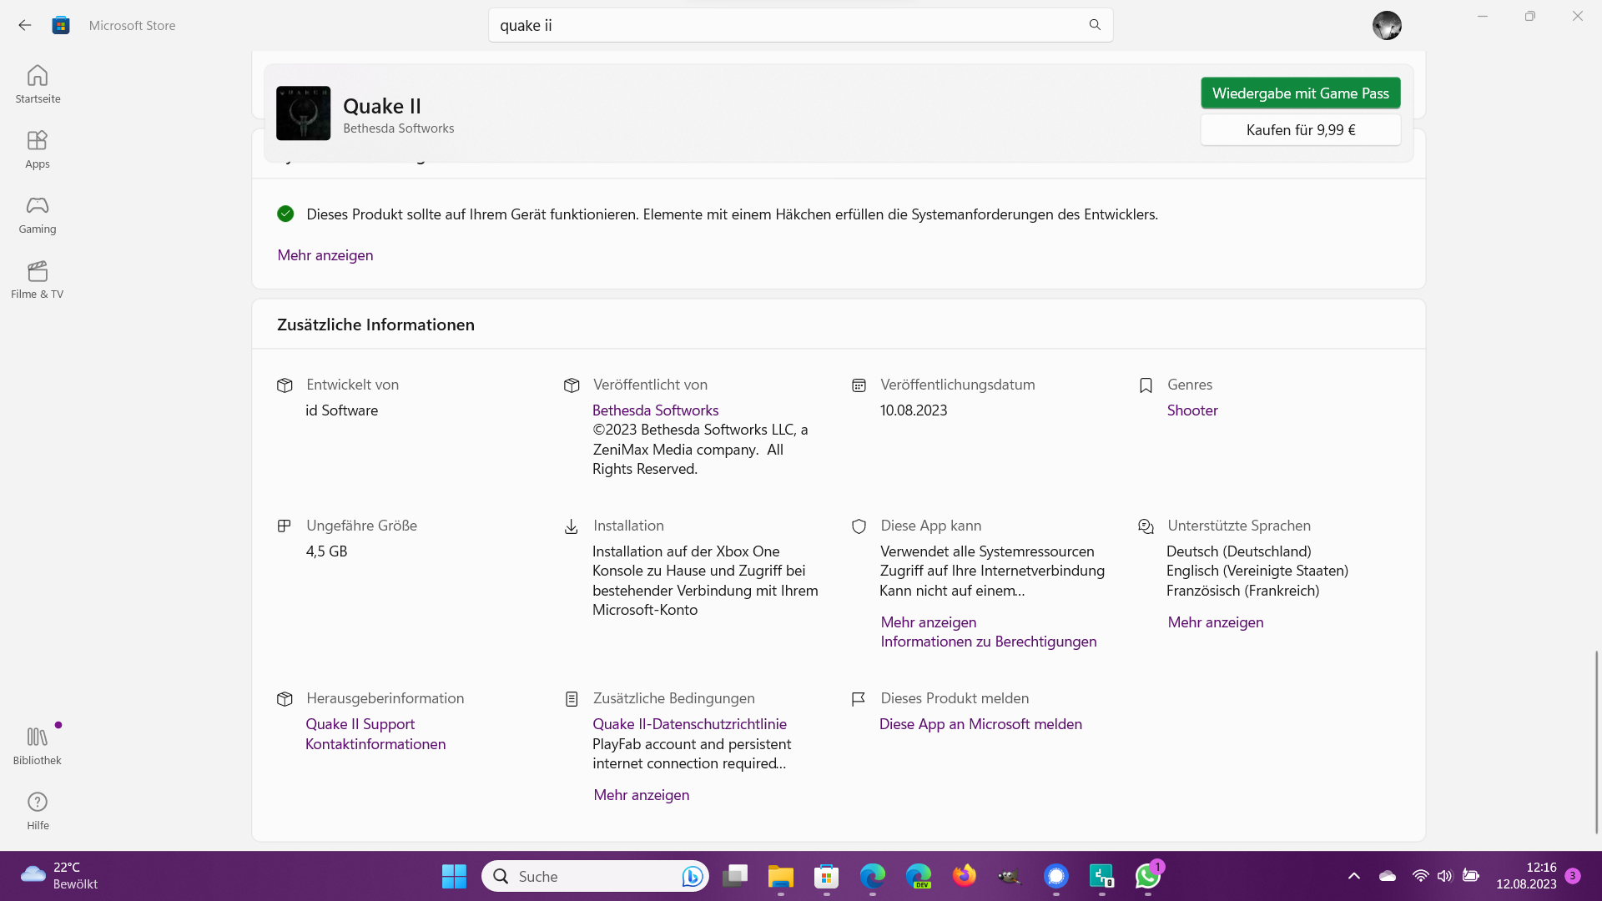Open WhatsApp from the taskbar

[x=1147, y=876]
